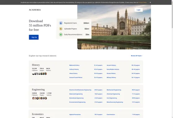Click the '265m+' Registered Users value
This screenshot has height=118, width=173.
[x=86, y=23]
